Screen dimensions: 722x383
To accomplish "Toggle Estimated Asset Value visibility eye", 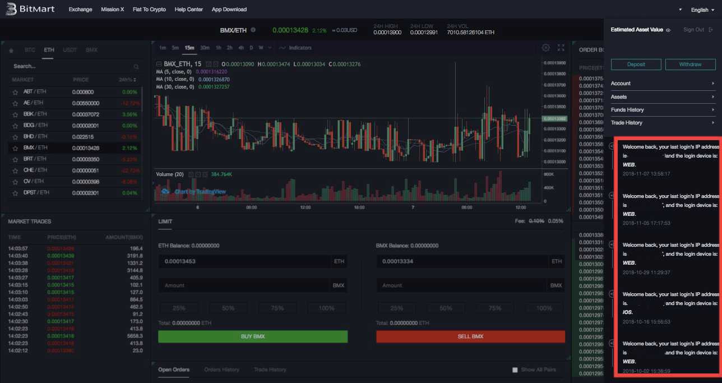I will 668,30.
